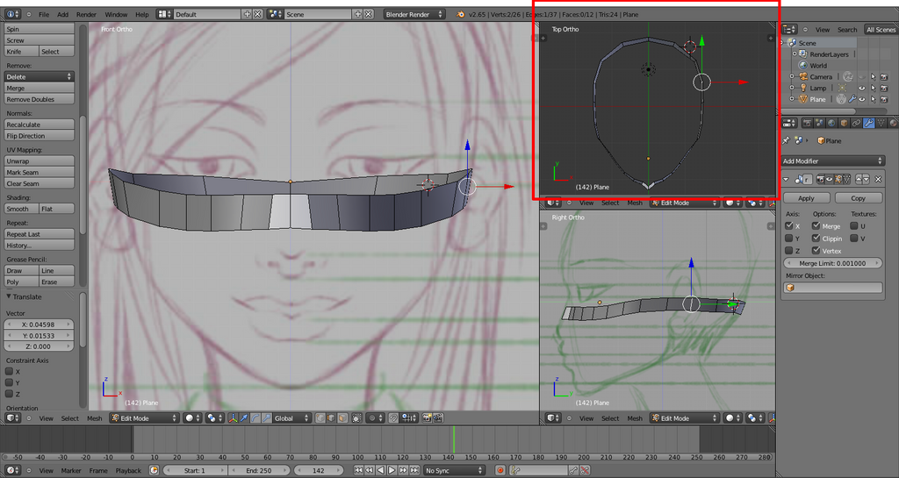Click the add screen layout plus icon
The width and height of the screenshot is (899, 478).
point(246,15)
